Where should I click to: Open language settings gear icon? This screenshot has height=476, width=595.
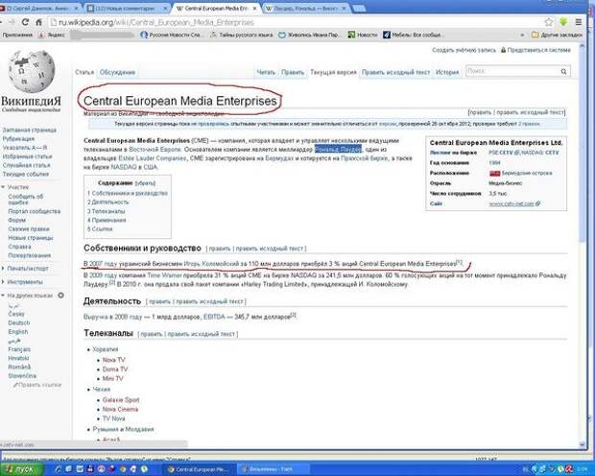tap(60, 295)
